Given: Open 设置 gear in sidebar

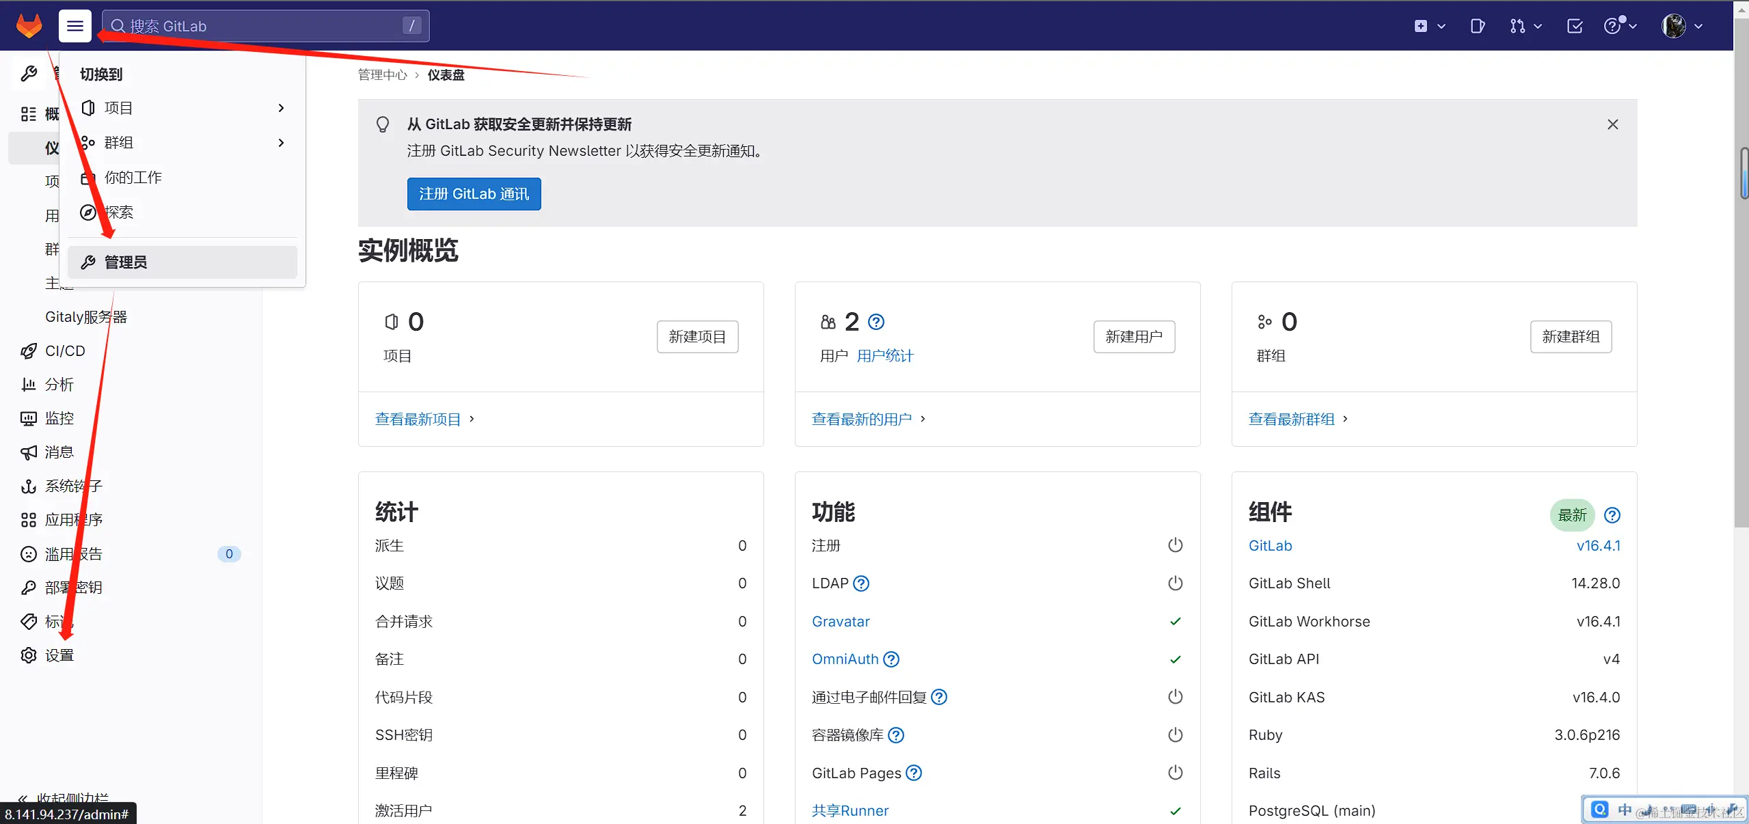Looking at the screenshot, I should click(x=59, y=655).
